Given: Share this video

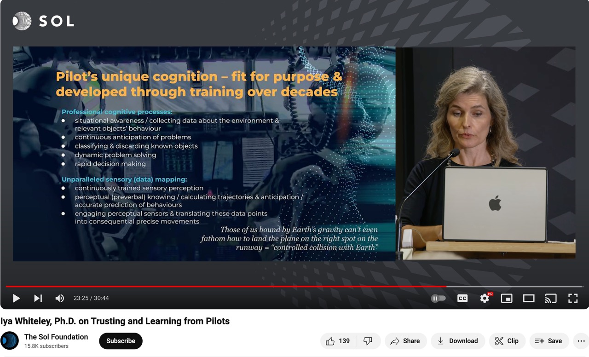Looking at the screenshot, I should [405, 341].
